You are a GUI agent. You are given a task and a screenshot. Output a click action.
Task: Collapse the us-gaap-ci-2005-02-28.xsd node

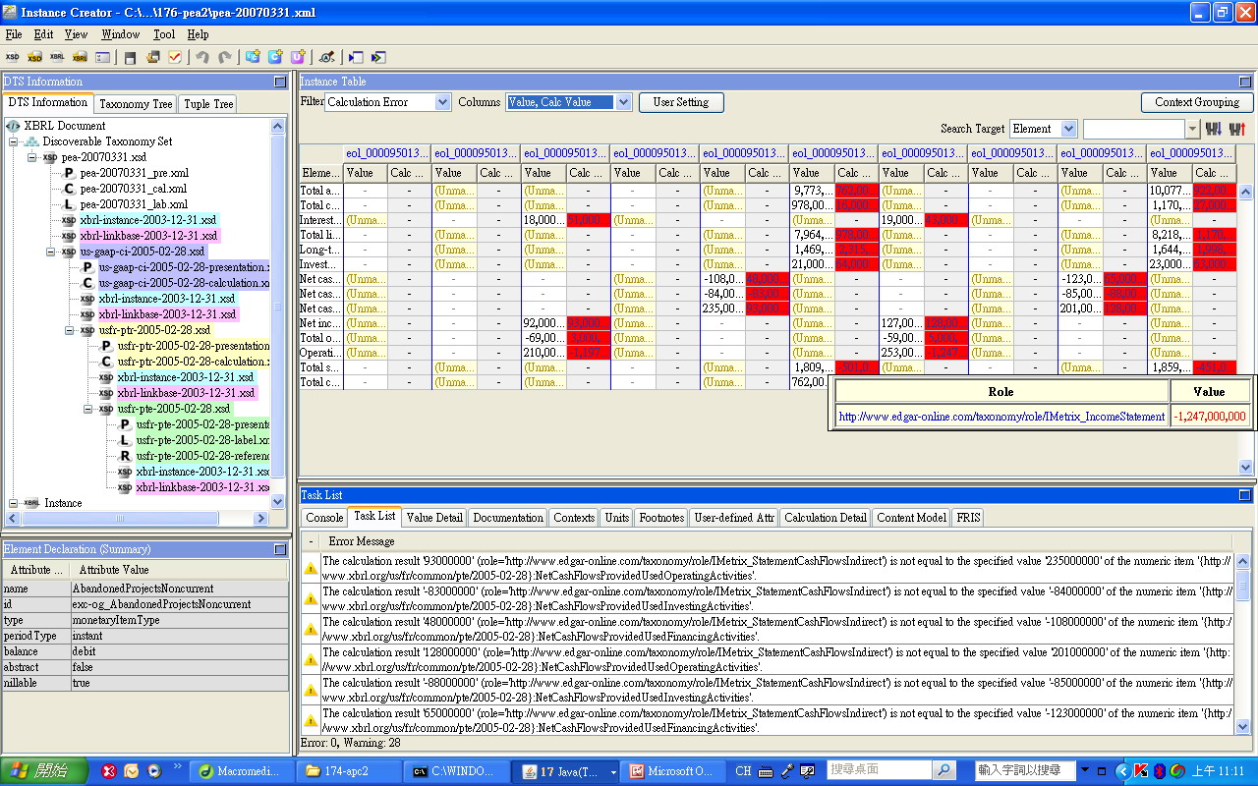click(51, 252)
